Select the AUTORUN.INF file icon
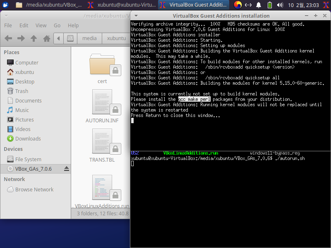The width and height of the screenshot is (331, 248). pyautogui.click(x=102, y=102)
